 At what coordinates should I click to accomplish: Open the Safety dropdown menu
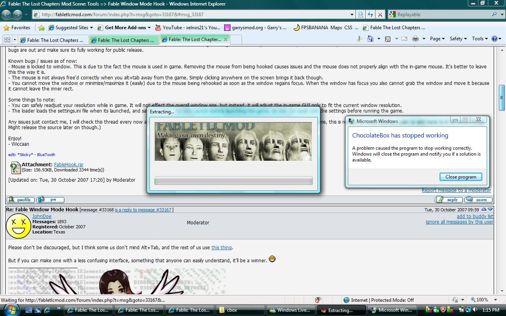click(458, 39)
